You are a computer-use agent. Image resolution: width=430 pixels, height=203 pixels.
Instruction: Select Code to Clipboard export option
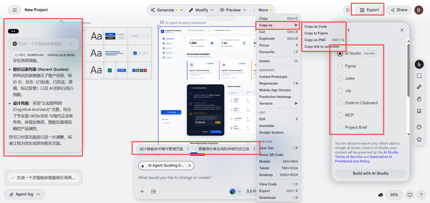click(x=340, y=103)
